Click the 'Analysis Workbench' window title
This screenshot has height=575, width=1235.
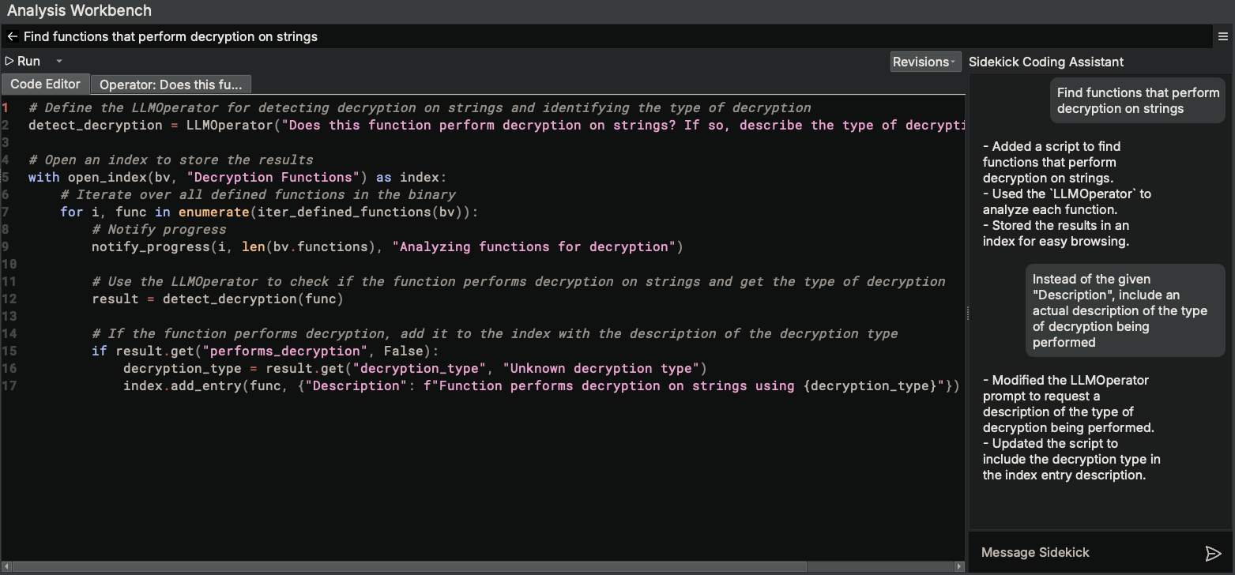(x=79, y=11)
